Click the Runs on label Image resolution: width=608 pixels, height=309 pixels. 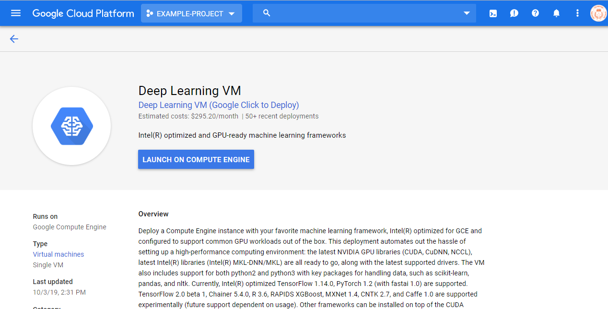click(x=45, y=216)
